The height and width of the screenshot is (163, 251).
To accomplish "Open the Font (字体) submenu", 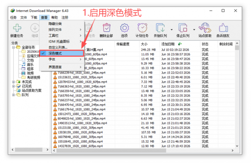I will pyautogui.click(x=62, y=59).
